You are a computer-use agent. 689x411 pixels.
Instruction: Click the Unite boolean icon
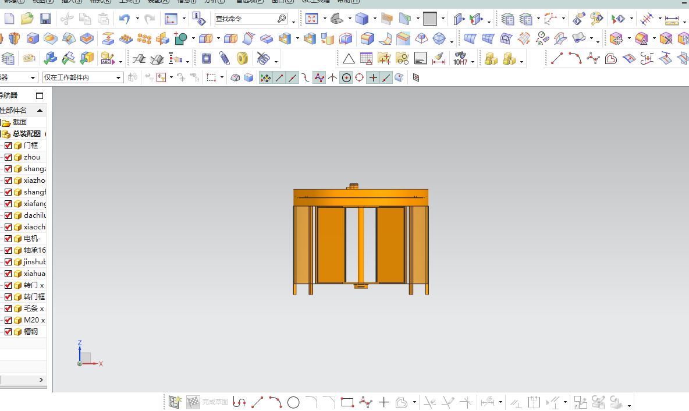180,38
